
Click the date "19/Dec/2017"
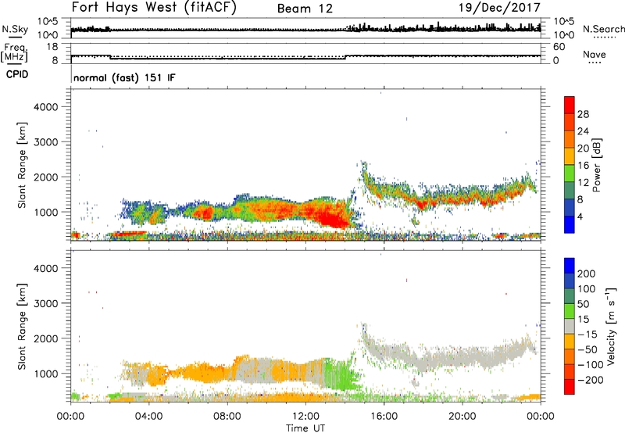pyautogui.click(x=499, y=8)
